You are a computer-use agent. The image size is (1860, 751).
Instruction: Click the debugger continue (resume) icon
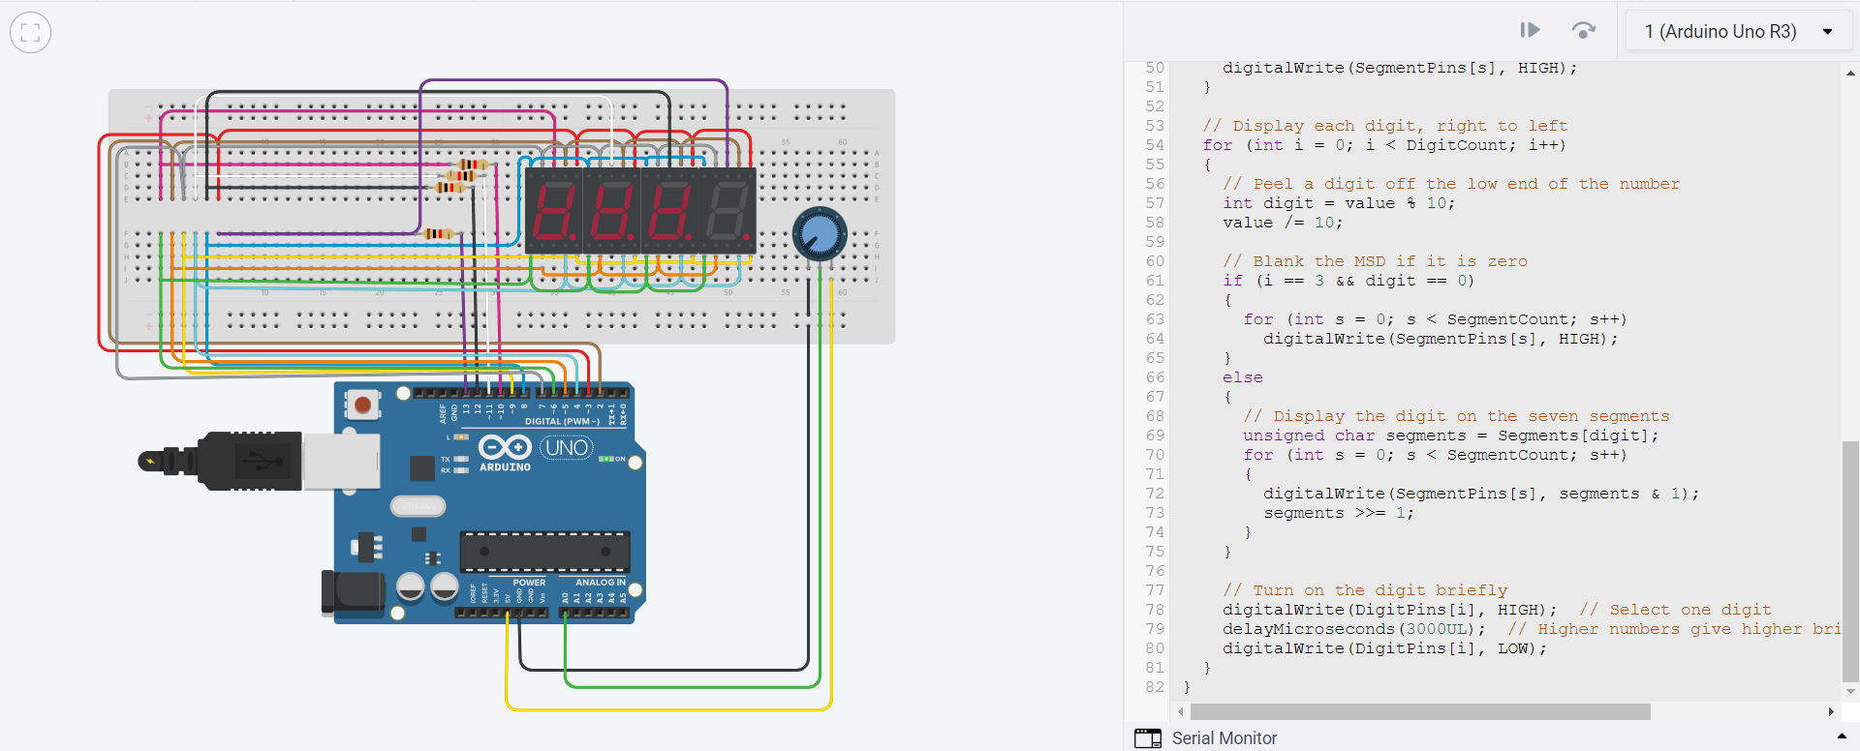1530,30
